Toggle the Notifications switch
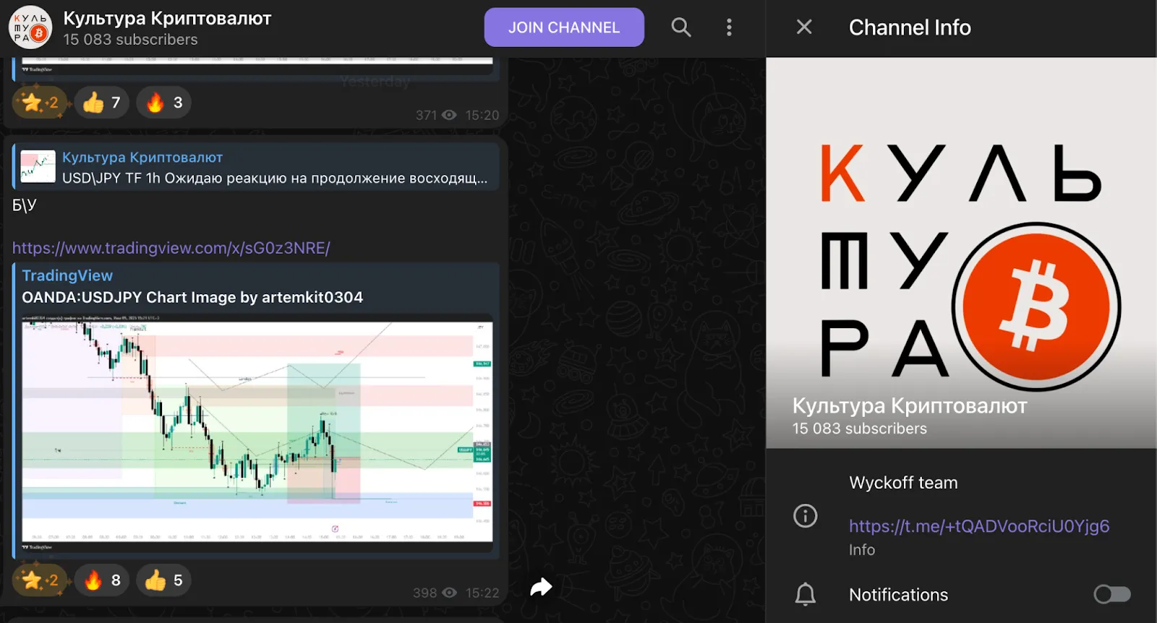Image resolution: width=1157 pixels, height=623 pixels. coord(1112,594)
